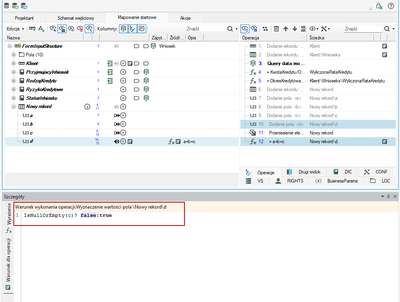
Task: Open the BusinessParams panel button
Action: pyautogui.click(x=337, y=181)
